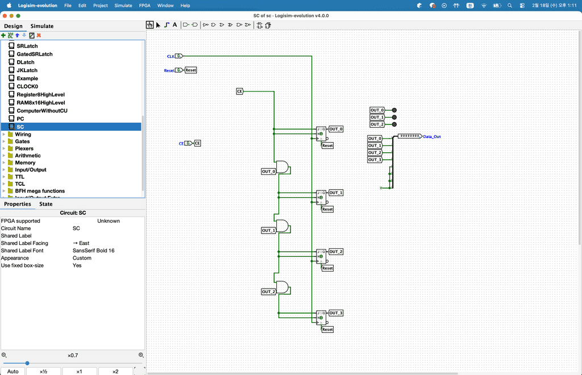Toggle the CE input pin value
This screenshot has width=582, height=375.
coord(188,143)
